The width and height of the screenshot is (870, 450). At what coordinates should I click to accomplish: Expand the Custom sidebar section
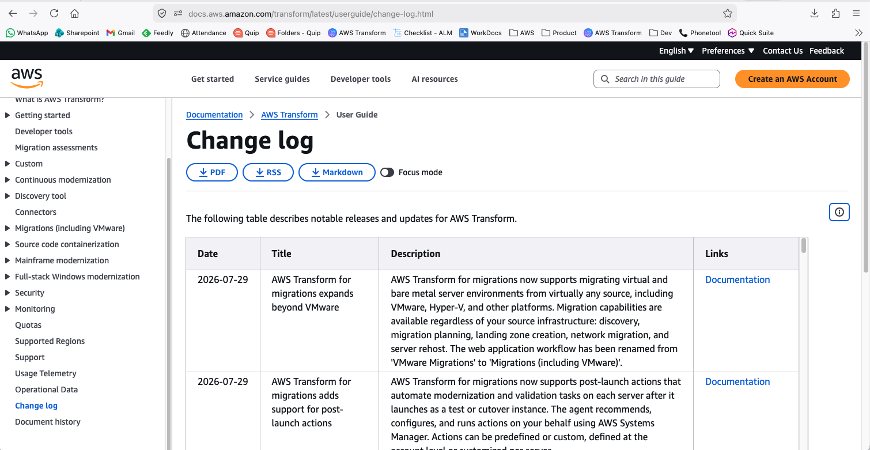(x=7, y=164)
